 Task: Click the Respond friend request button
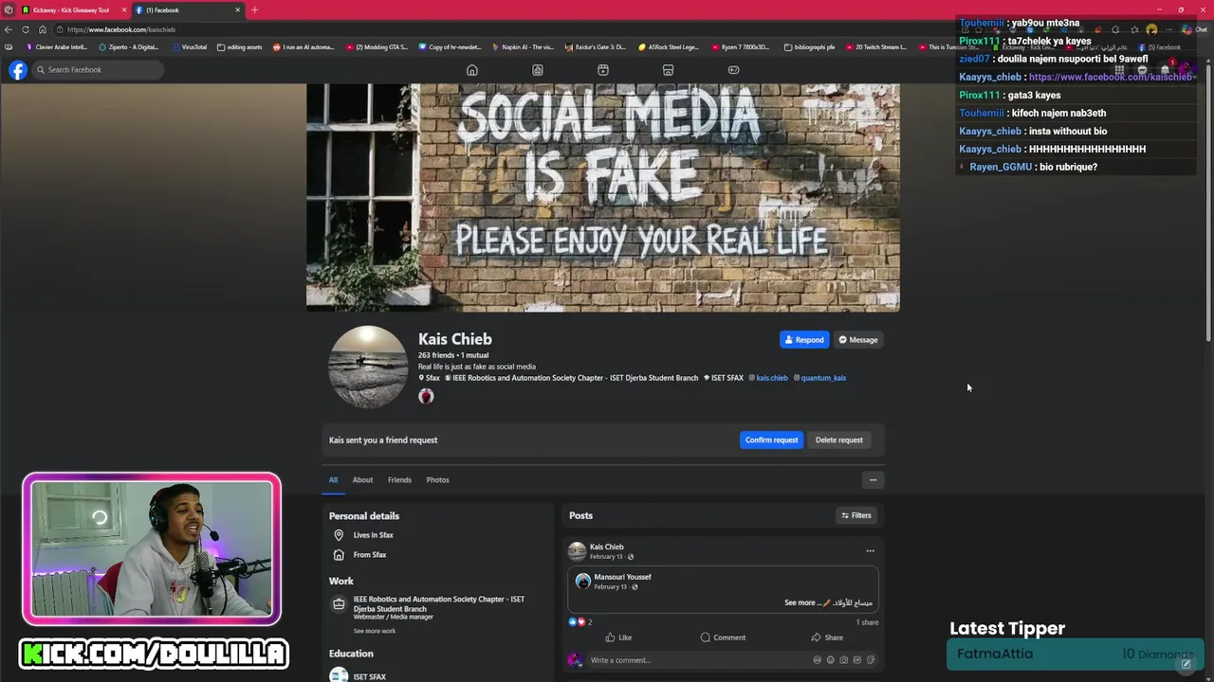click(x=804, y=340)
